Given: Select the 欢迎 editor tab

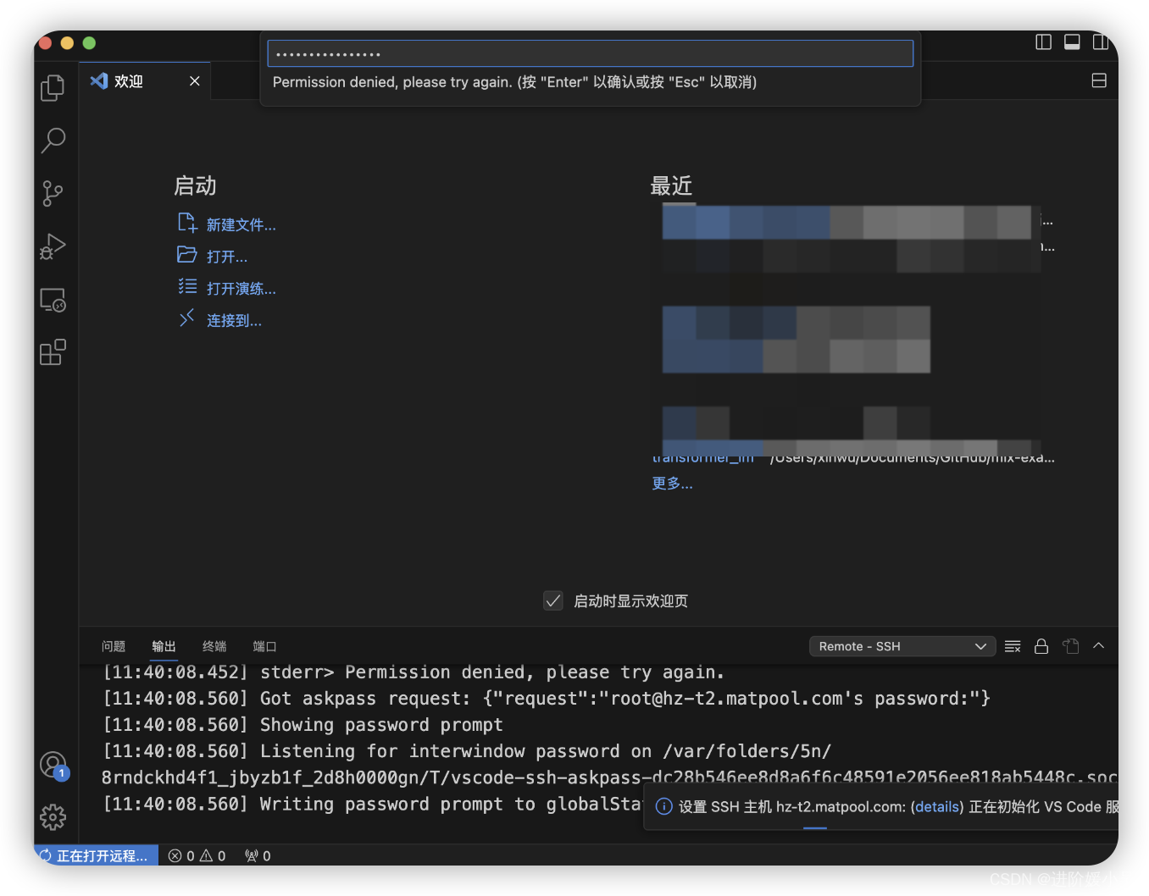Looking at the screenshot, I should point(145,80).
